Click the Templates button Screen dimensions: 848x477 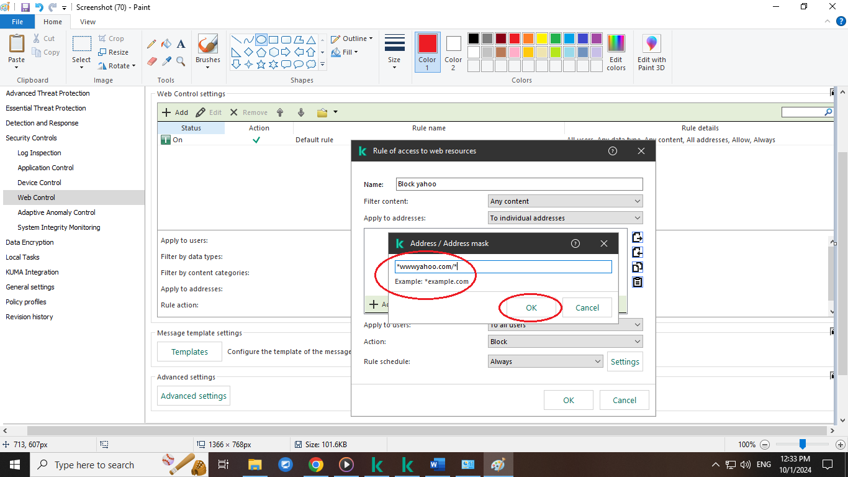click(x=189, y=352)
